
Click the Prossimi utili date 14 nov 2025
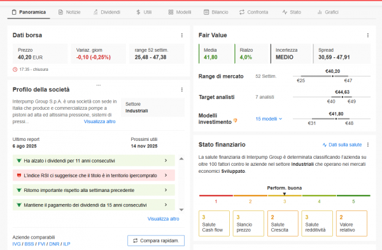pyautogui.click(x=144, y=146)
